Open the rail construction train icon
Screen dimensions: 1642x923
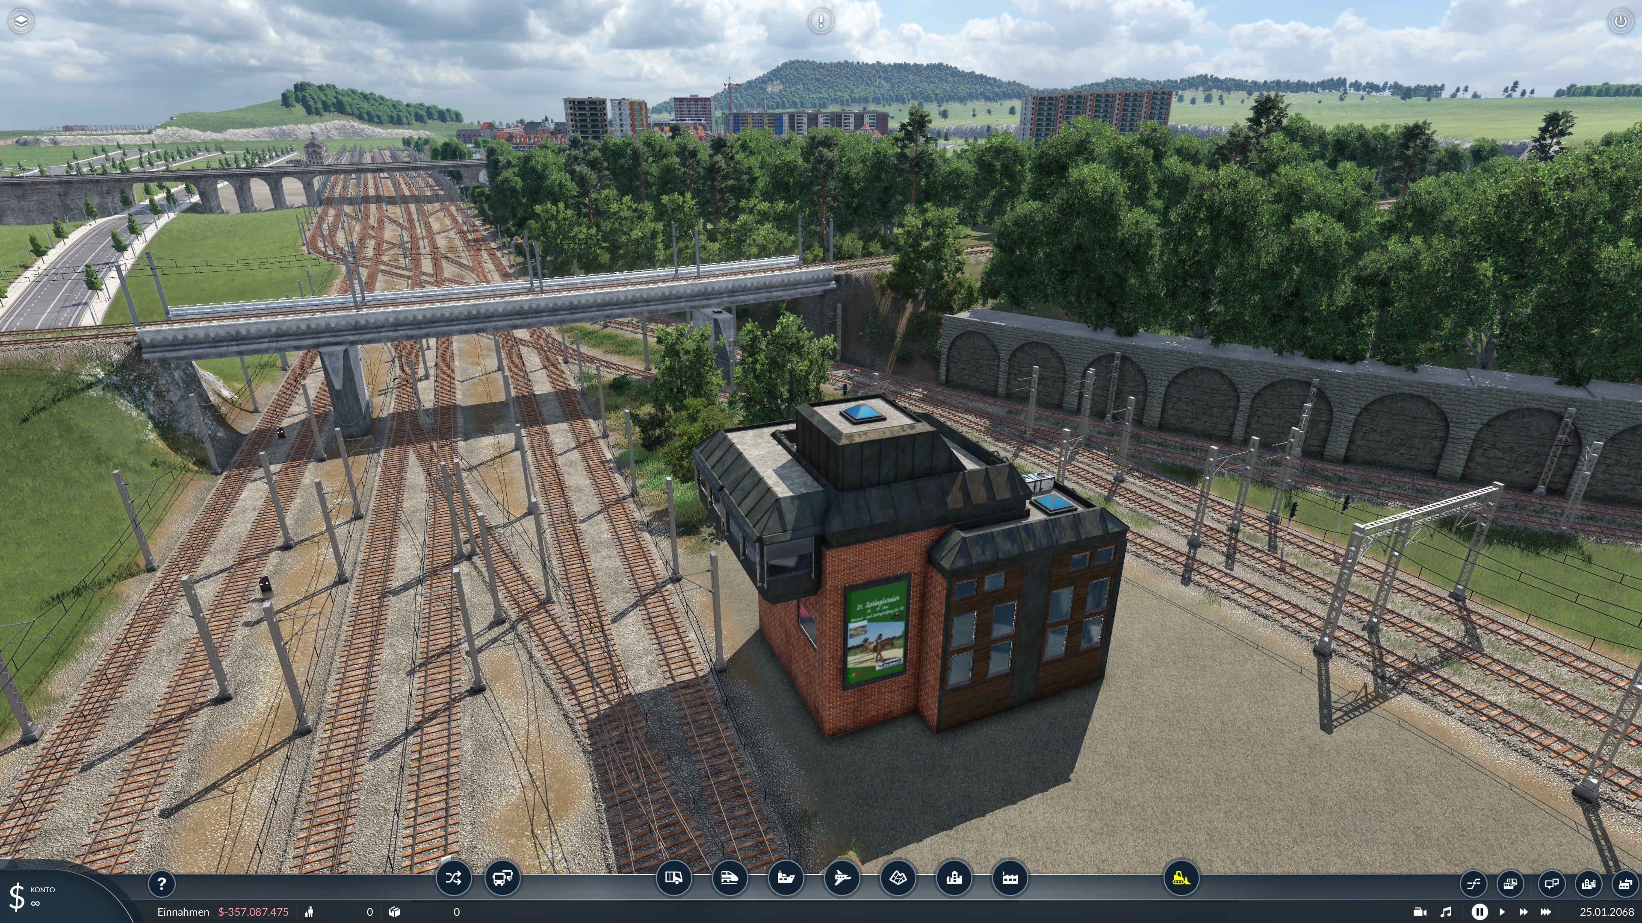point(729,879)
